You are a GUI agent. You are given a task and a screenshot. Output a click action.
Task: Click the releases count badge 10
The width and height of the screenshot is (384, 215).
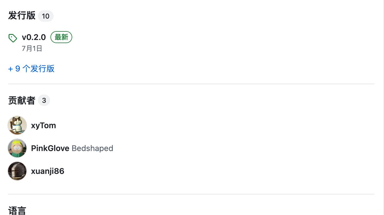click(x=46, y=16)
